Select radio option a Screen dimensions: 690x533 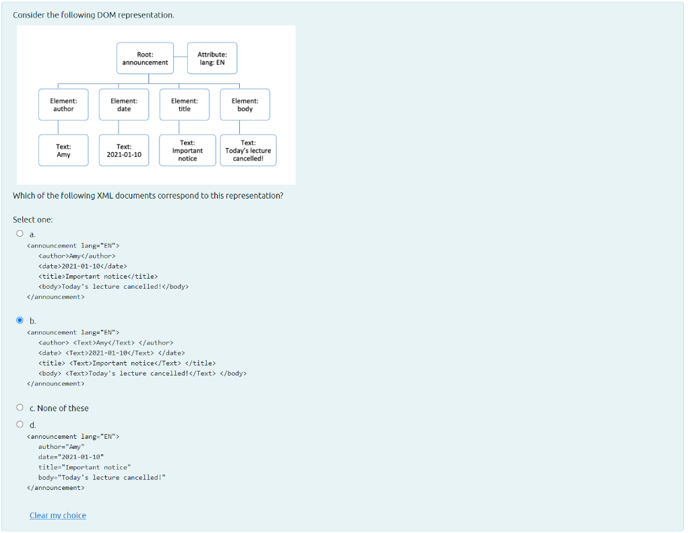tap(20, 233)
